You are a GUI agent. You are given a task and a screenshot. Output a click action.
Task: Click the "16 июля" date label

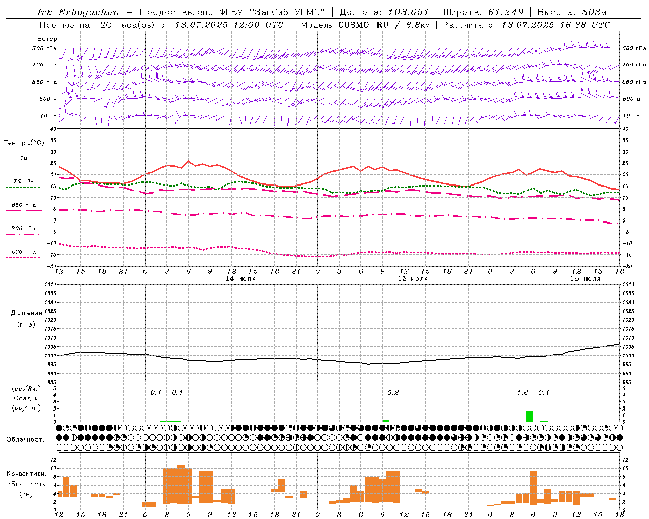(585, 279)
